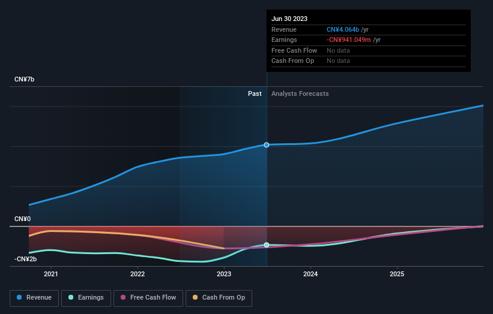The height and width of the screenshot is (314, 493).
Task: Click the 'Cash From Op' row label in tooltip
Action: coord(292,61)
